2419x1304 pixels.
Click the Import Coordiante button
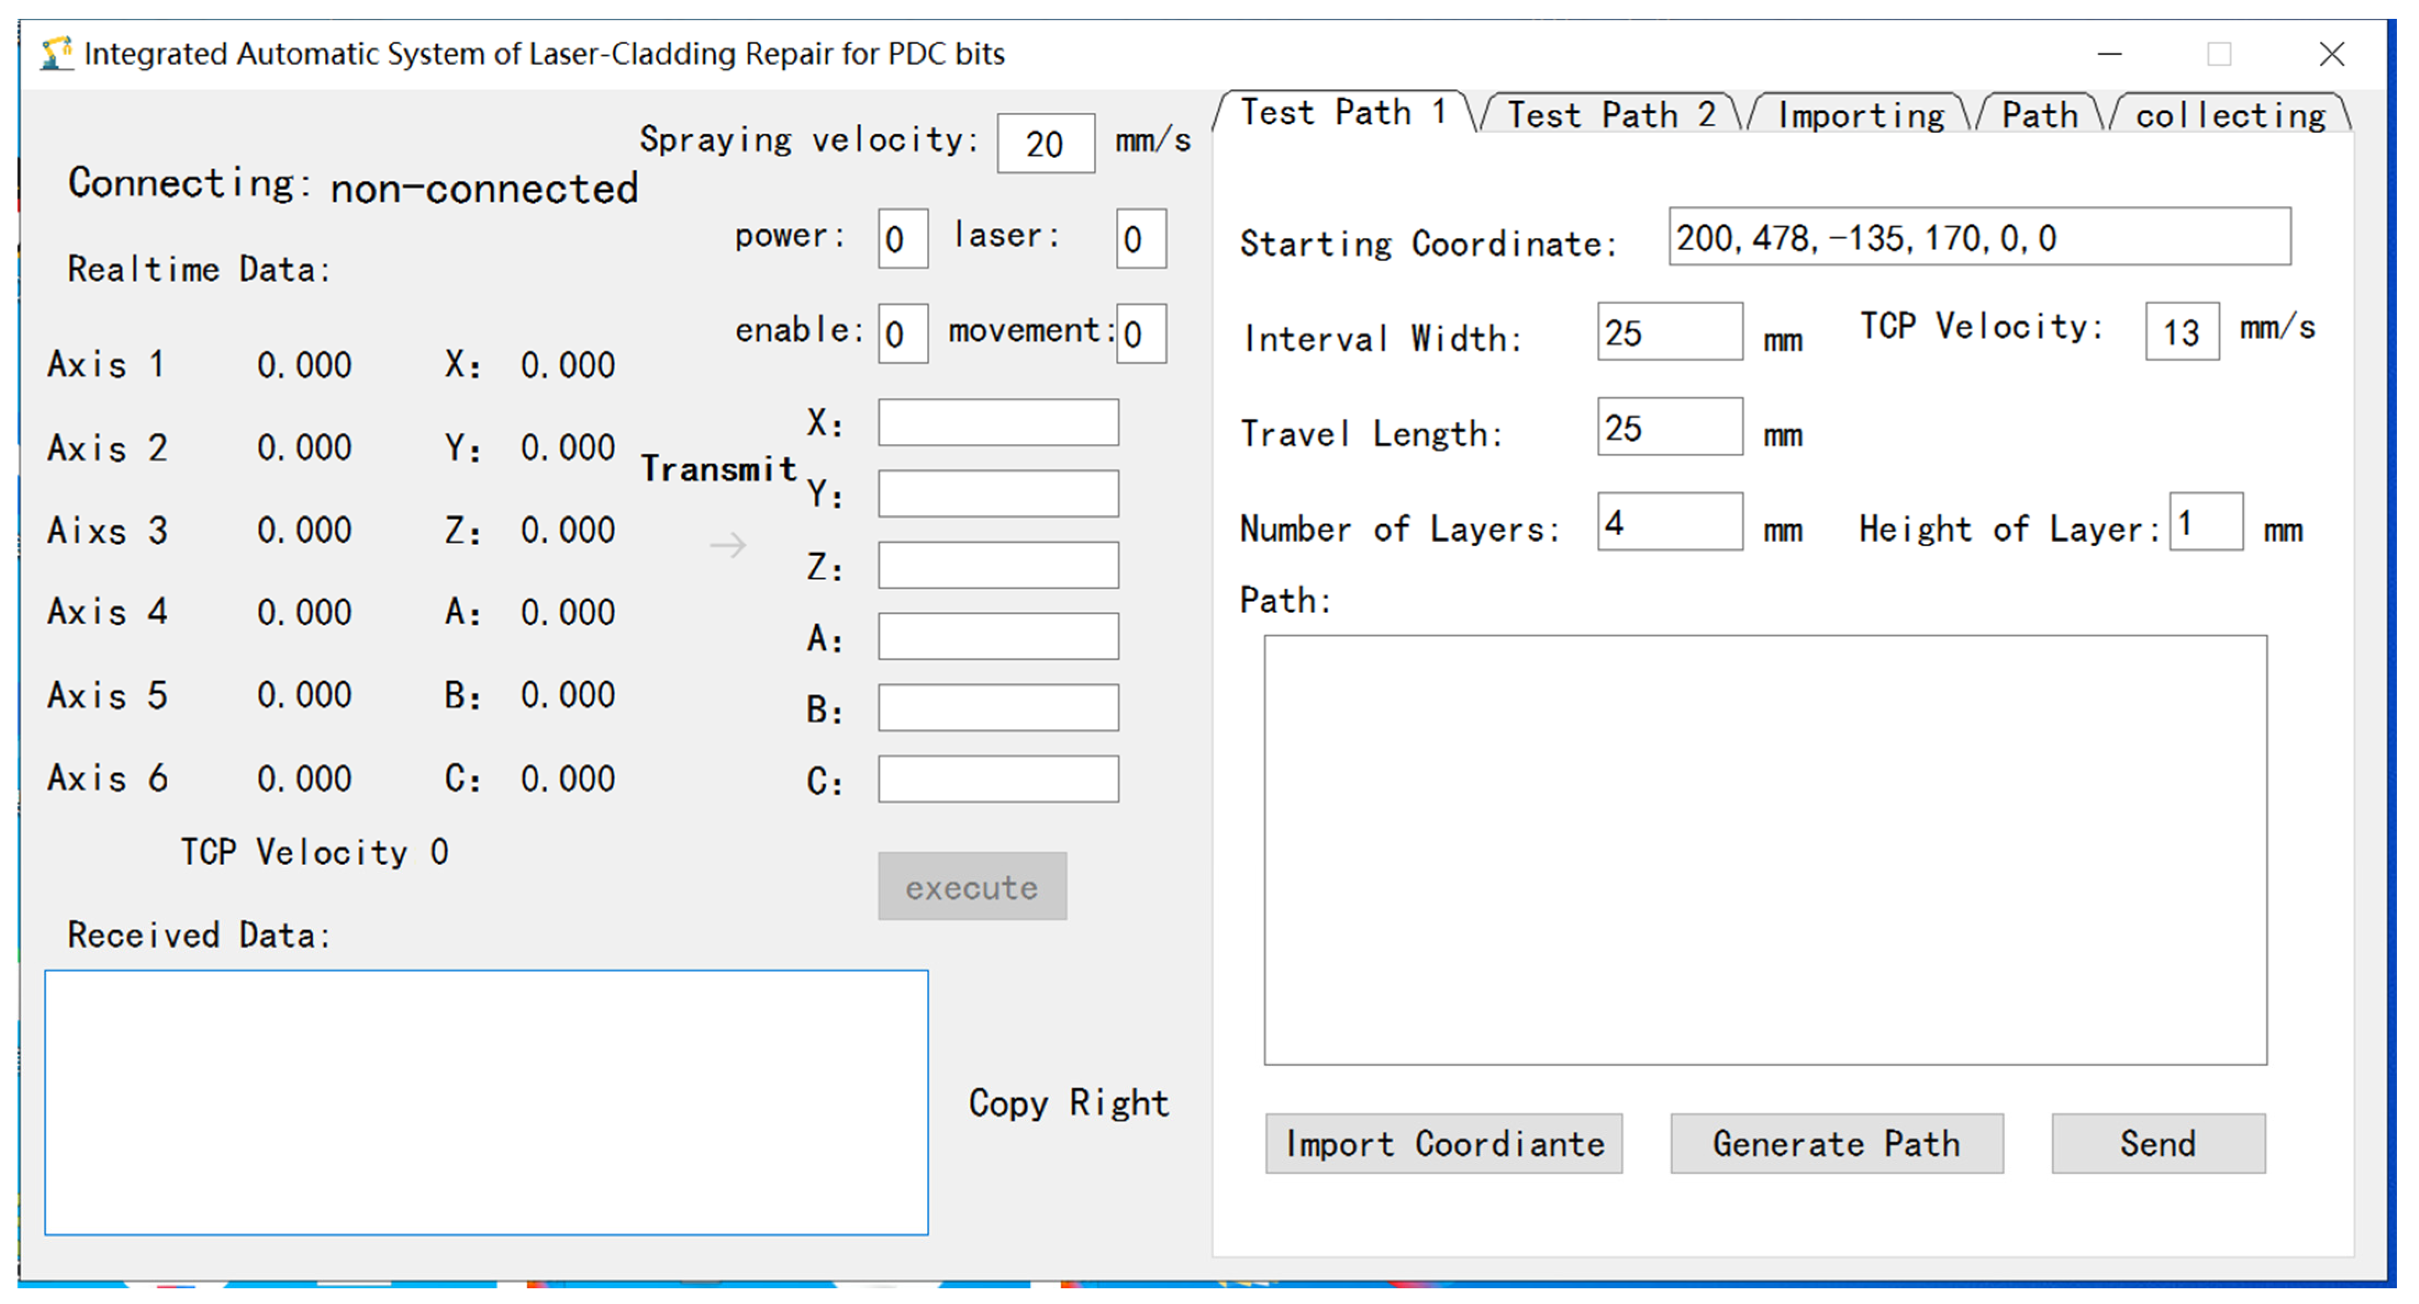point(1443,1143)
